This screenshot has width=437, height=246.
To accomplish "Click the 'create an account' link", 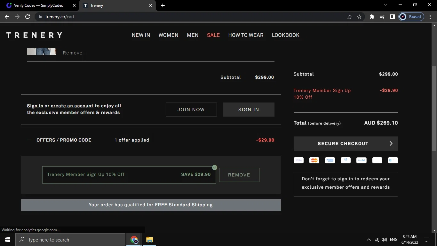I will pyautogui.click(x=72, y=106).
